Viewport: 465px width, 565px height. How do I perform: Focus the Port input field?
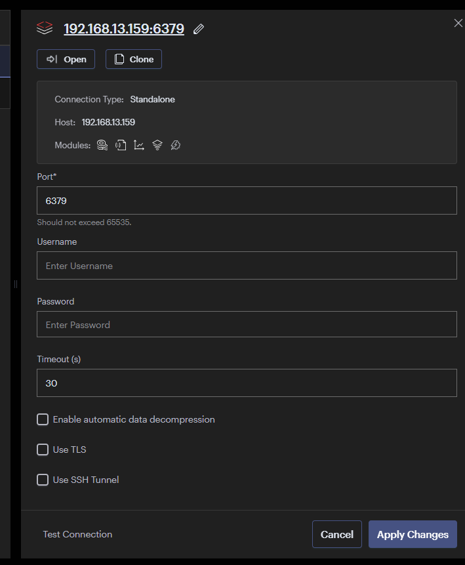(x=247, y=201)
